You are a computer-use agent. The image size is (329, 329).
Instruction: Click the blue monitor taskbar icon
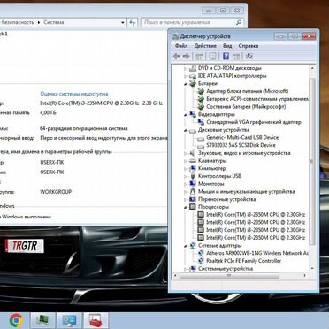point(69,321)
